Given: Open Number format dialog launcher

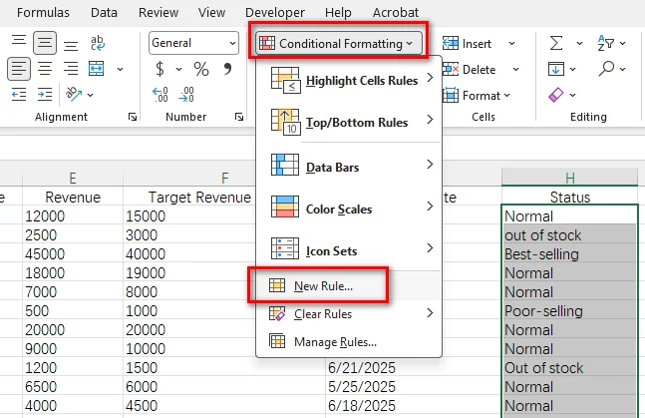Looking at the screenshot, I should click(x=239, y=117).
